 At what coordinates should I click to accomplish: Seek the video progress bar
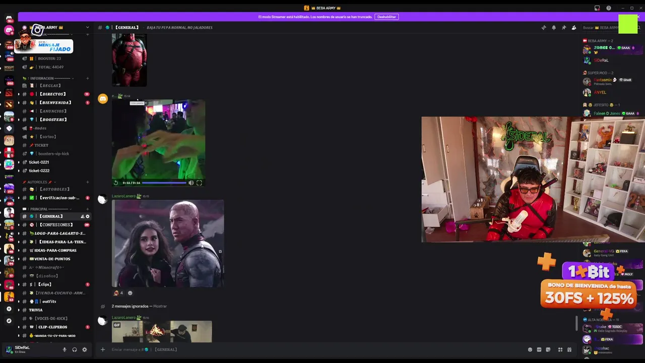tap(164, 183)
